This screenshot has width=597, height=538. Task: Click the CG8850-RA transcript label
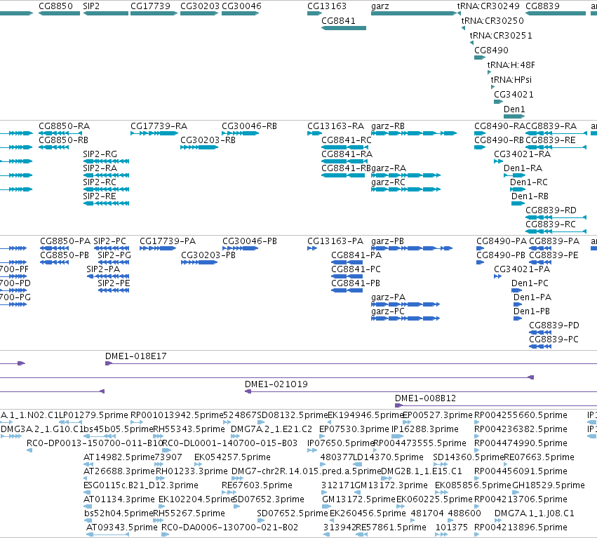pos(65,126)
